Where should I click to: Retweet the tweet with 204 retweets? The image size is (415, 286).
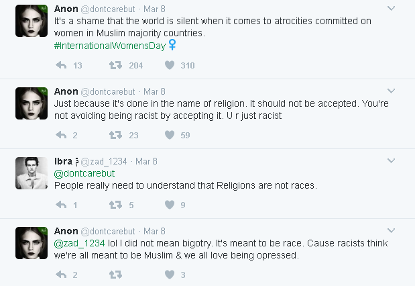pos(115,65)
